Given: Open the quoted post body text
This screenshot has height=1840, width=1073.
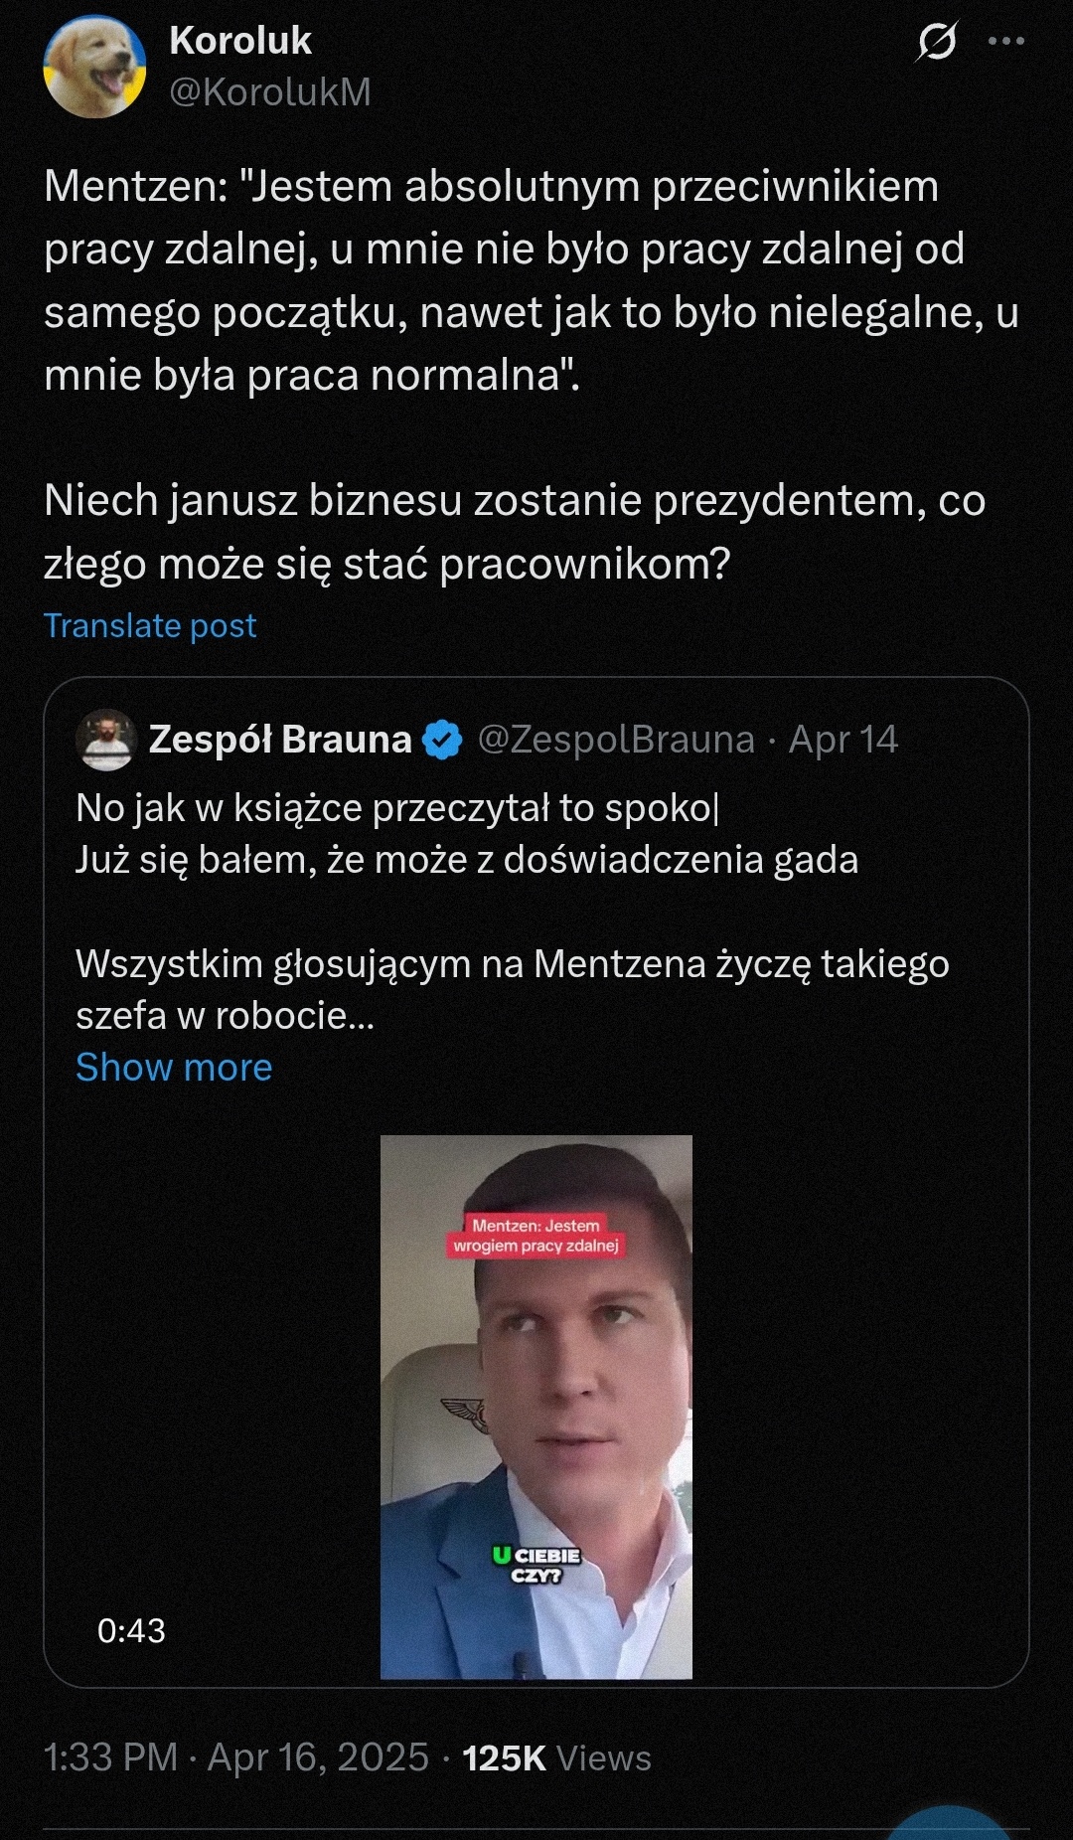Looking at the screenshot, I should pyautogui.click(x=513, y=912).
